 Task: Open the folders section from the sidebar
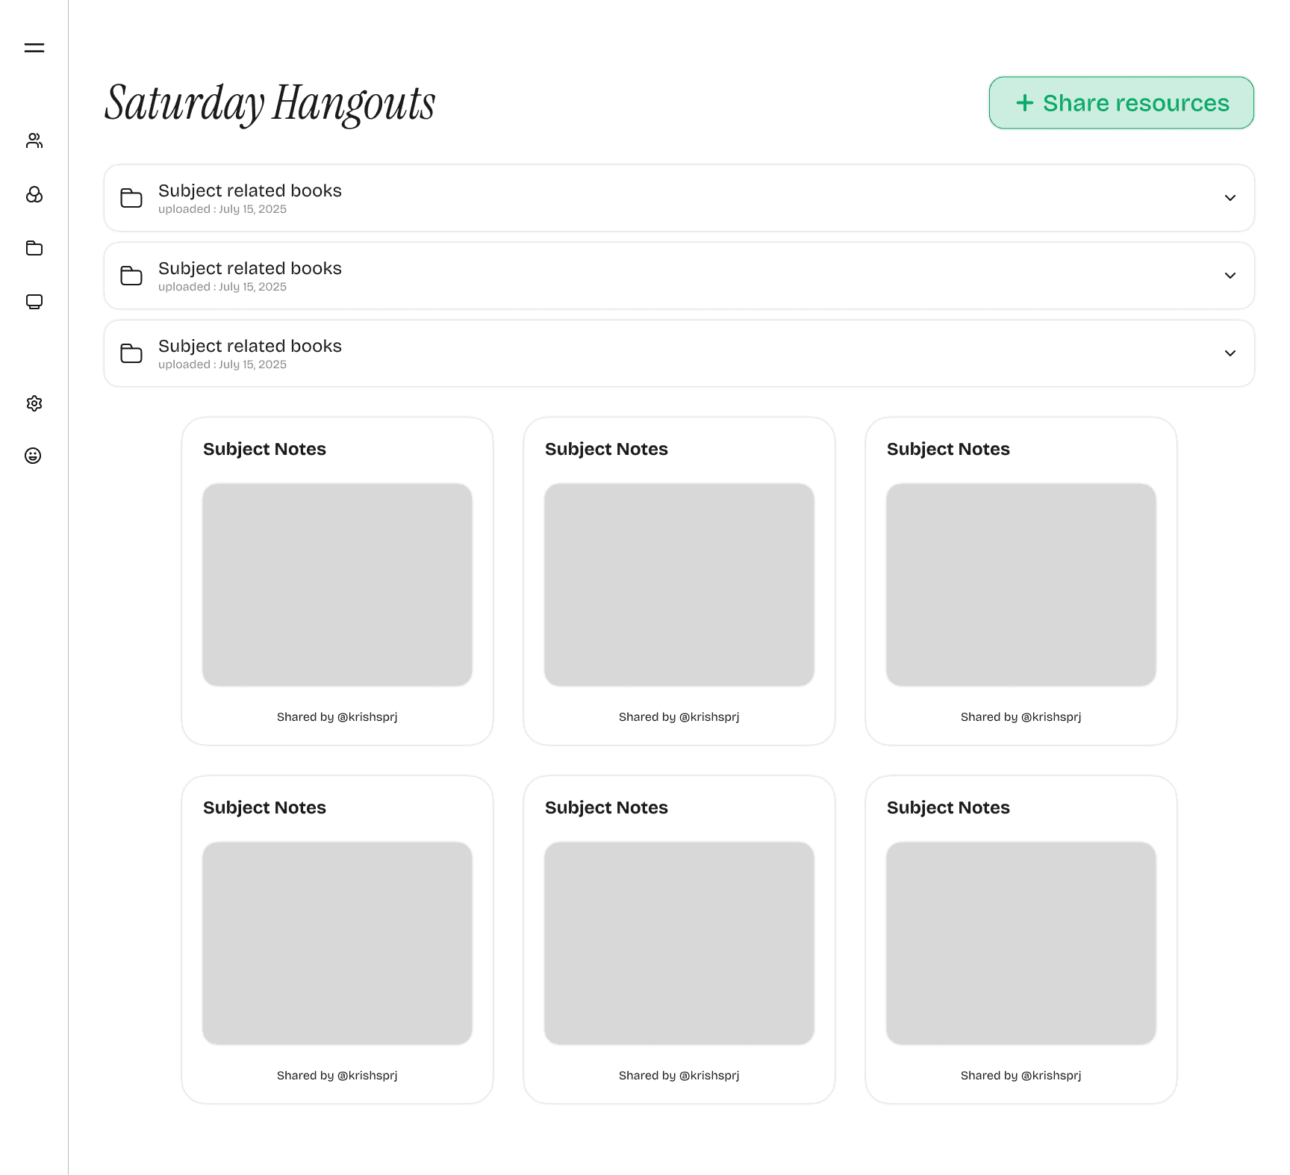34,249
